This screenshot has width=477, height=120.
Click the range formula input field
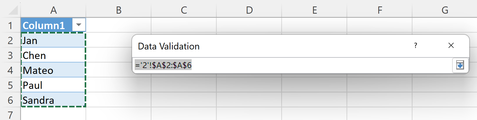pyautogui.click(x=293, y=65)
